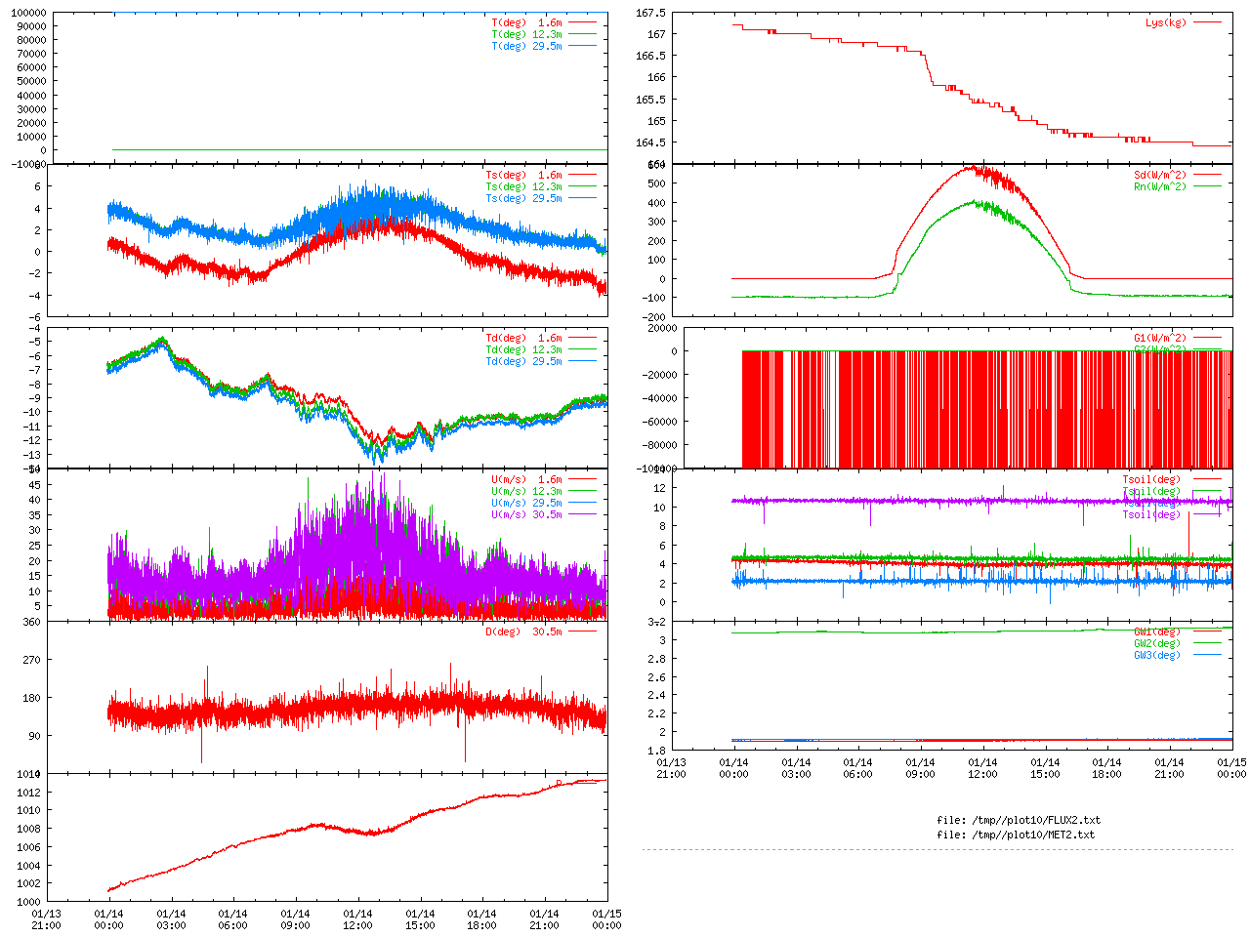Screen dimensions: 1250x937
Task: Select the Sd(W/m^2) legend entry
Action: point(1159,175)
